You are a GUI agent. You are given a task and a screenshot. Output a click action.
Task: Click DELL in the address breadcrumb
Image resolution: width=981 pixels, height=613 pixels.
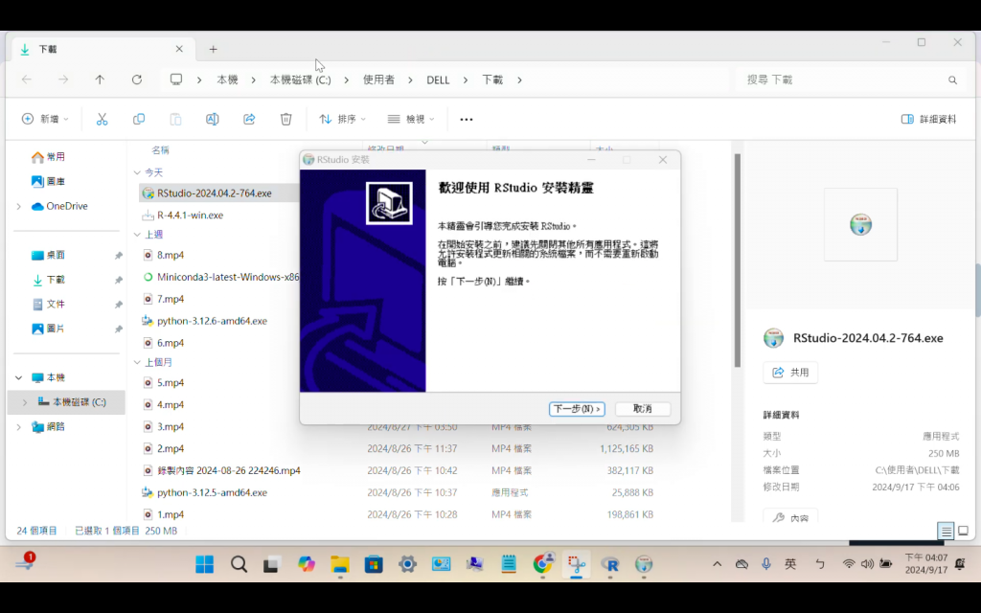pos(438,79)
